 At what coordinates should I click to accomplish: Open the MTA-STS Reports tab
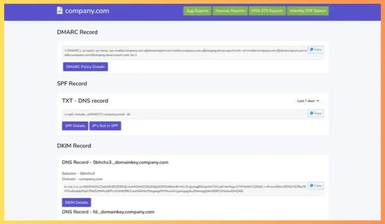tap(267, 11)
